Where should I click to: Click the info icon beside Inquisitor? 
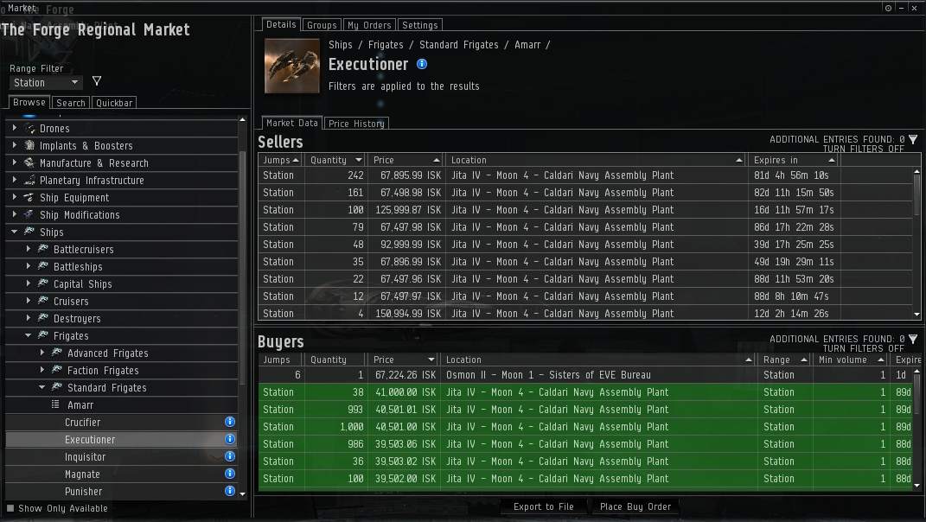point(230,456)
